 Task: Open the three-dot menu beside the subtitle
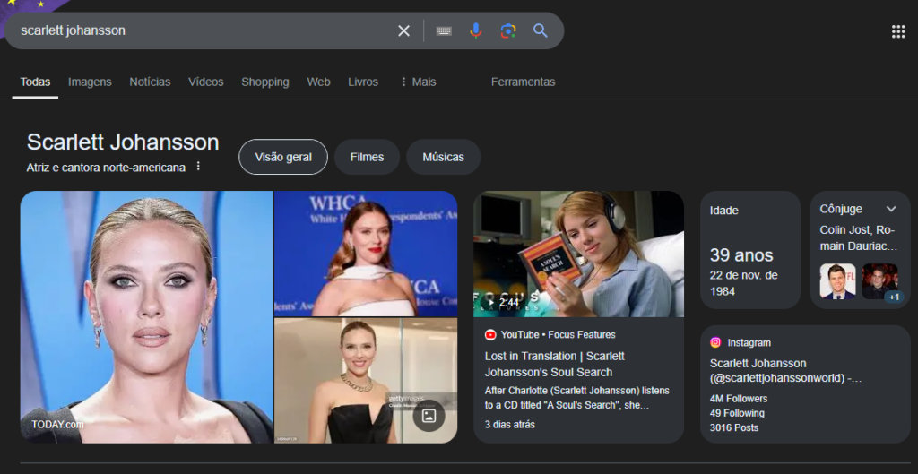click(198, 167)
